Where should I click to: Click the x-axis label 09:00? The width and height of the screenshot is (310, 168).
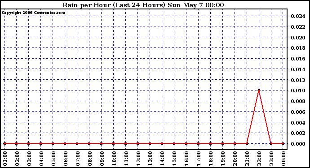[102, 159]
